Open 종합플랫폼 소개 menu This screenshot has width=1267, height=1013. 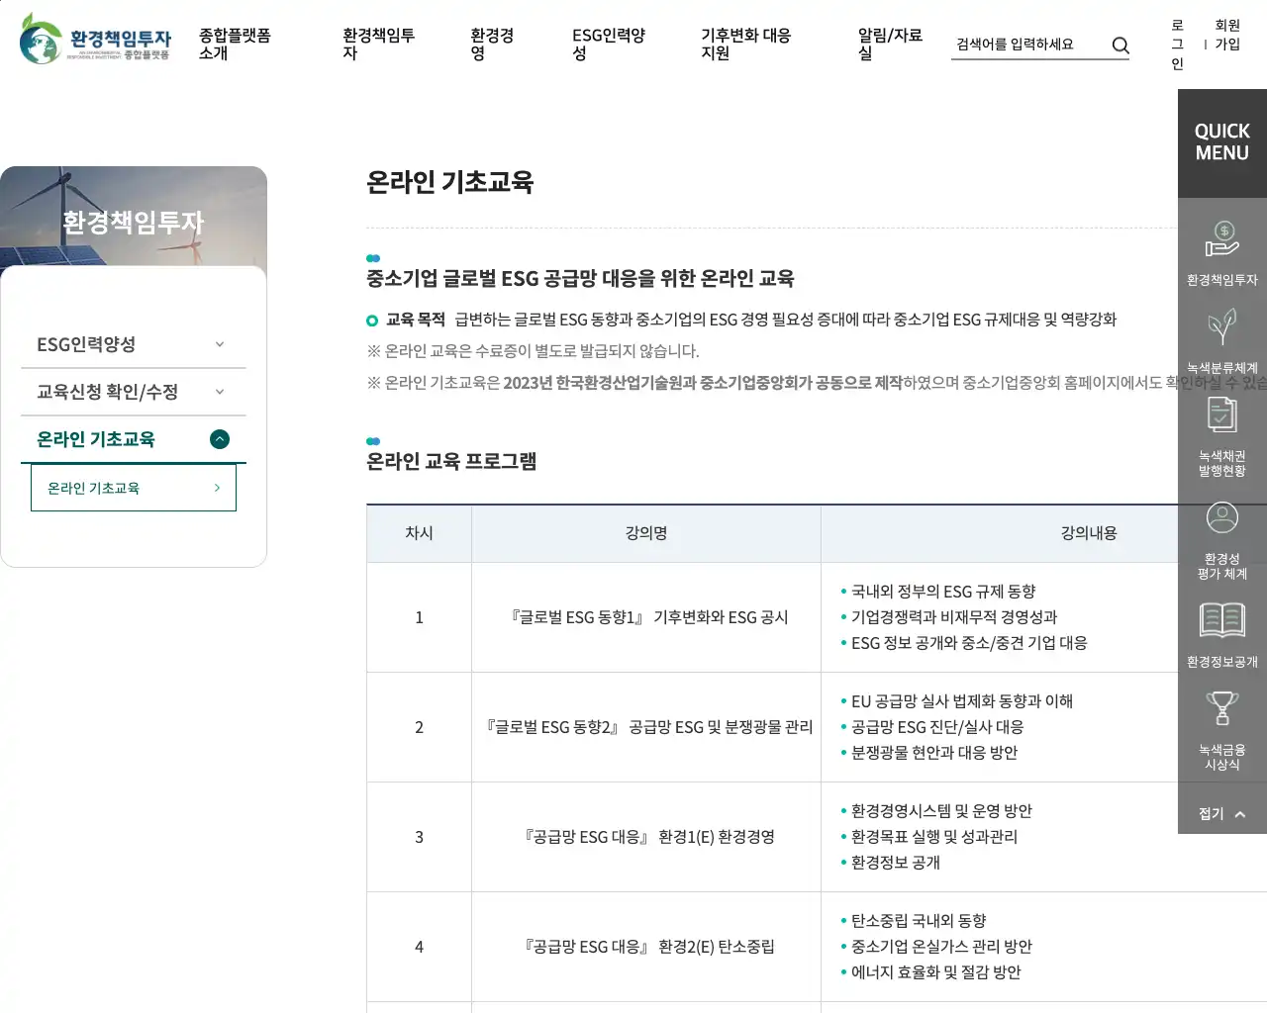(235, 44)
